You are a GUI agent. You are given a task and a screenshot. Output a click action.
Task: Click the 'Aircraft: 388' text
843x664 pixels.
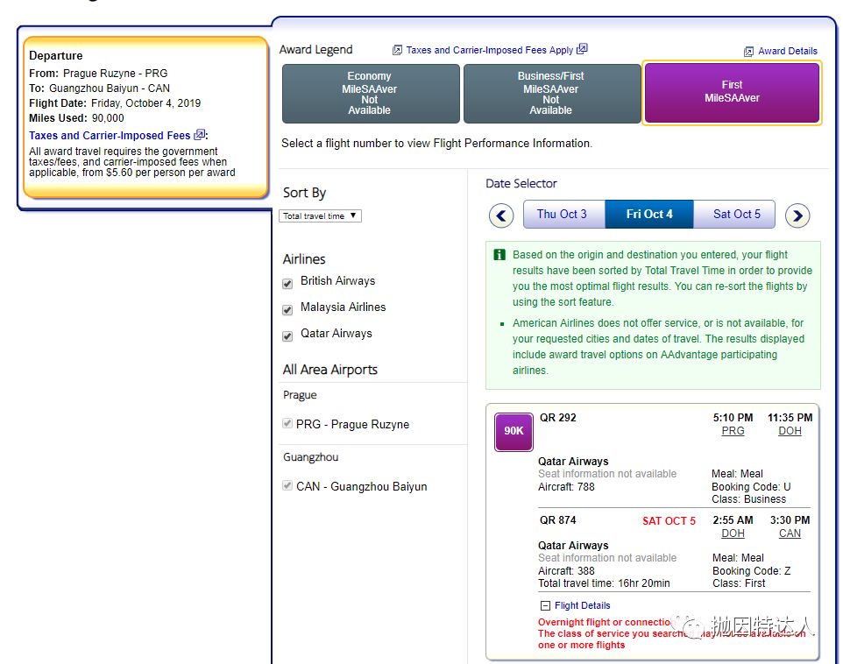click(566, 571)
